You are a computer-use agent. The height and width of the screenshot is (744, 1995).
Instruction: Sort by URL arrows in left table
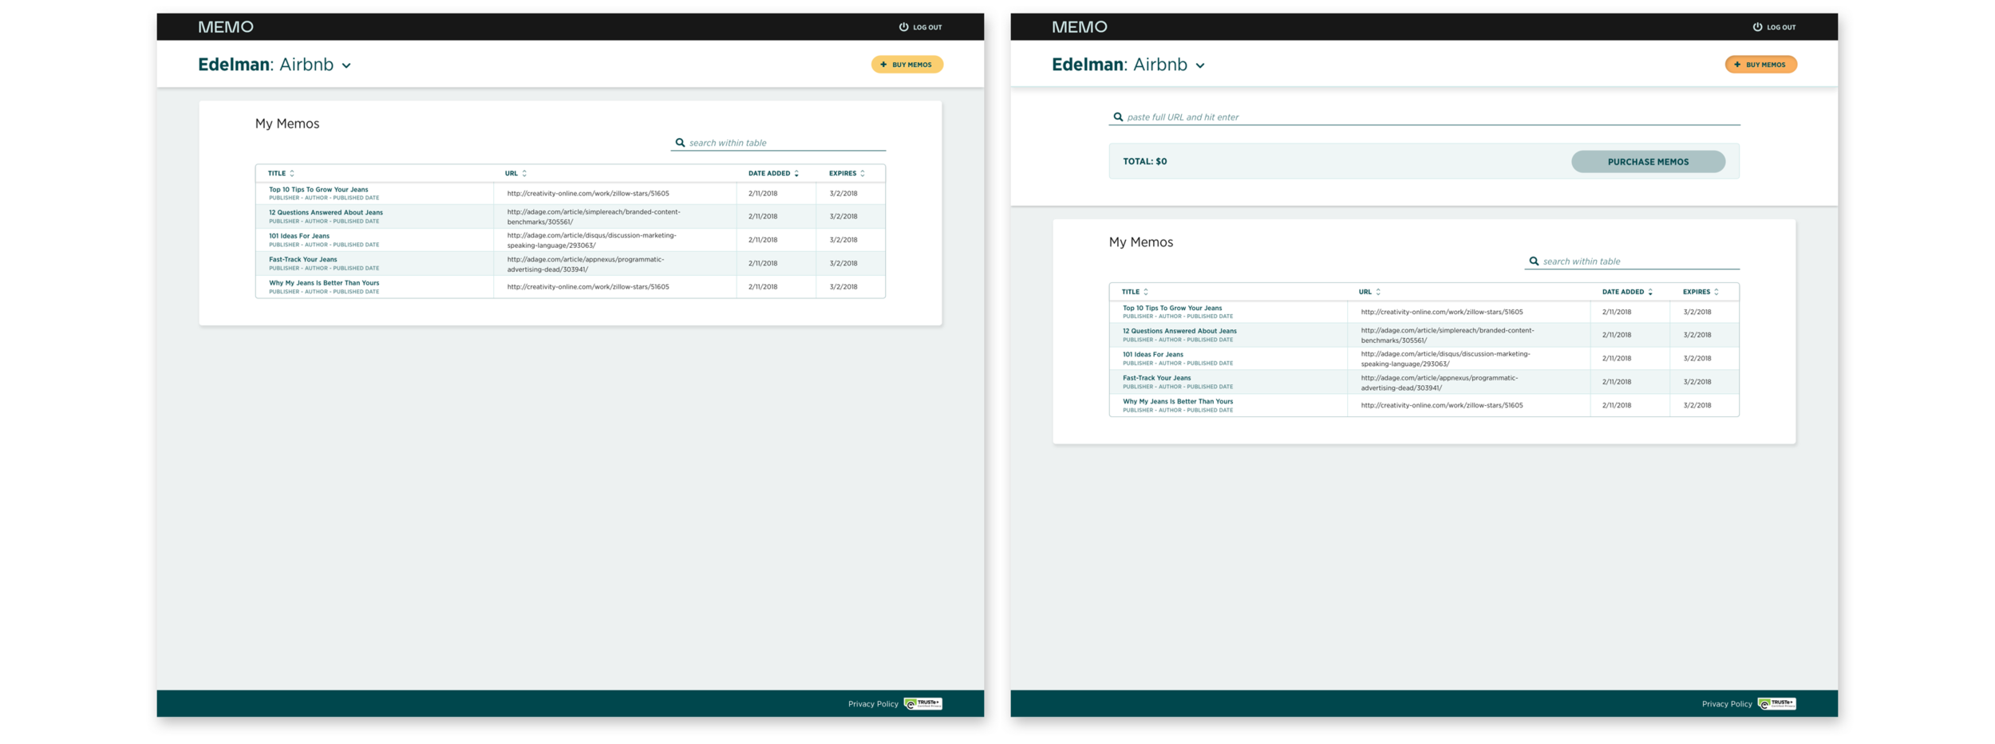click(524, 174)
